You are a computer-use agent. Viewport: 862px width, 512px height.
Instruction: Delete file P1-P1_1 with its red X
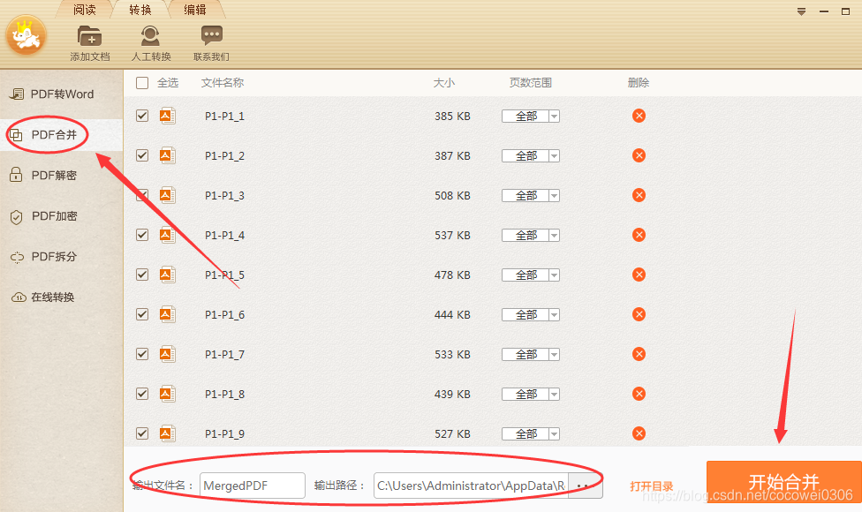click(x=639, y=116)
